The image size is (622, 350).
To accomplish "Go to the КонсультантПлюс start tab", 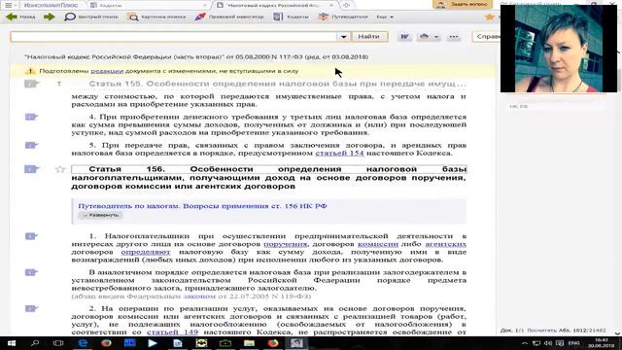I will pos(51,5).
